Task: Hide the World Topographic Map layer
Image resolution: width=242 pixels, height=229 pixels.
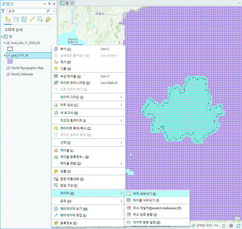Action: (x=8, y=68)
